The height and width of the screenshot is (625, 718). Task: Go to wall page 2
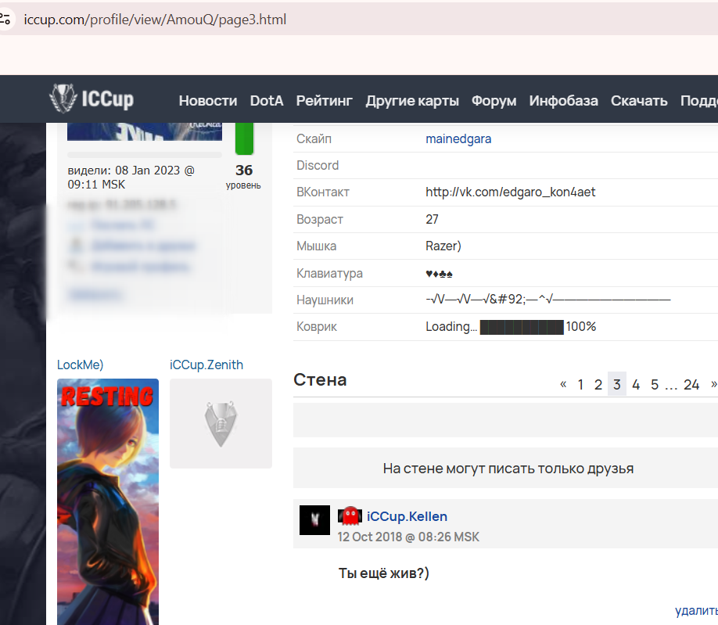(x=598, y=384)
